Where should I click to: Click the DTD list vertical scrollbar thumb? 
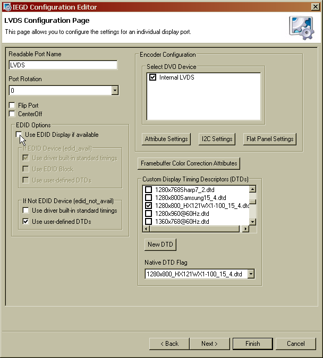252,202
